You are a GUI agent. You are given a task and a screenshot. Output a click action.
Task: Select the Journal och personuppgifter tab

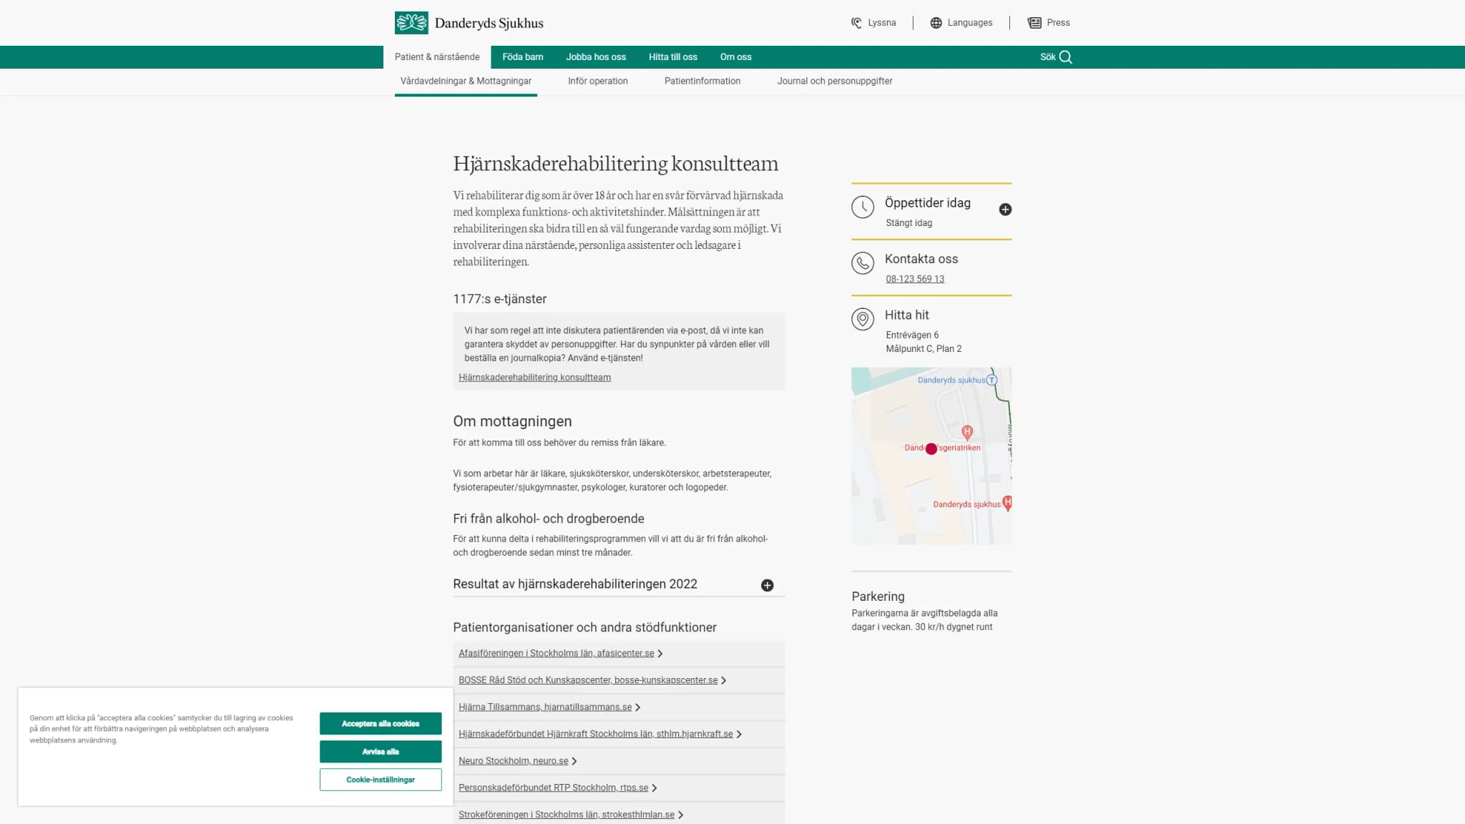coord(835,82)
